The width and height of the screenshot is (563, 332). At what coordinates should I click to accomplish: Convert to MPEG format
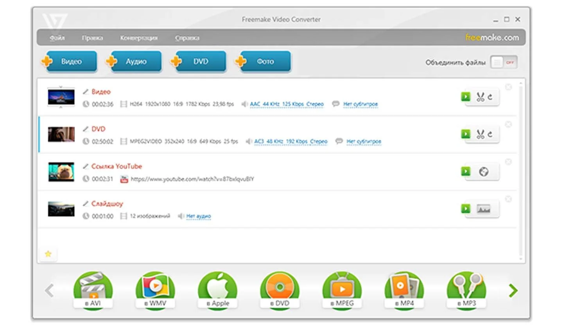pyautogui.click(x=342, y=291)
